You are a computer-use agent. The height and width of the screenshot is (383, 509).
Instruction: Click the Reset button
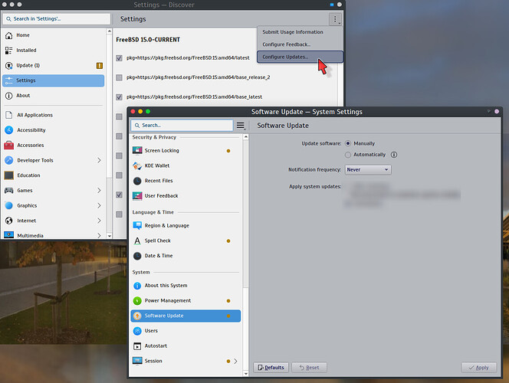309,368
